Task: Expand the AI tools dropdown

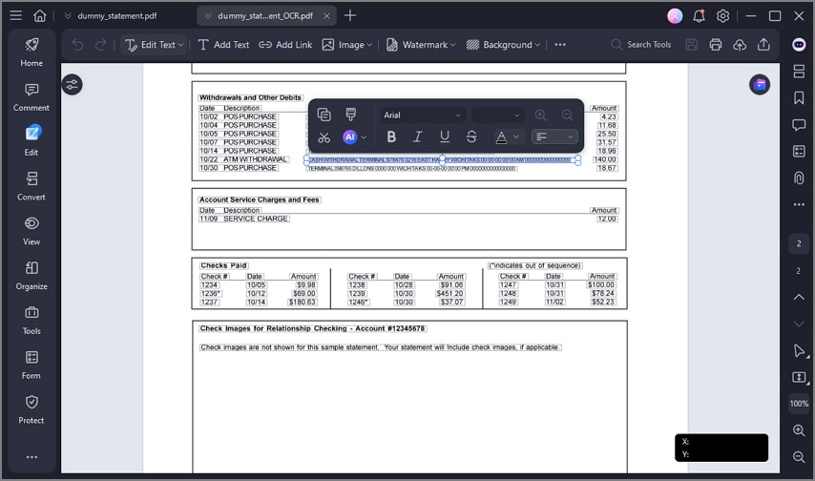Action: tap(364, 137)
